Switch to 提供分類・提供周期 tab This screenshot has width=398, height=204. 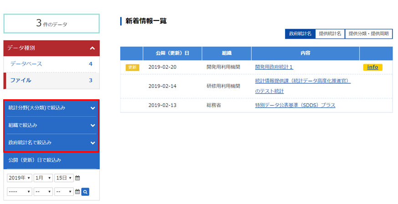point(368,34)
